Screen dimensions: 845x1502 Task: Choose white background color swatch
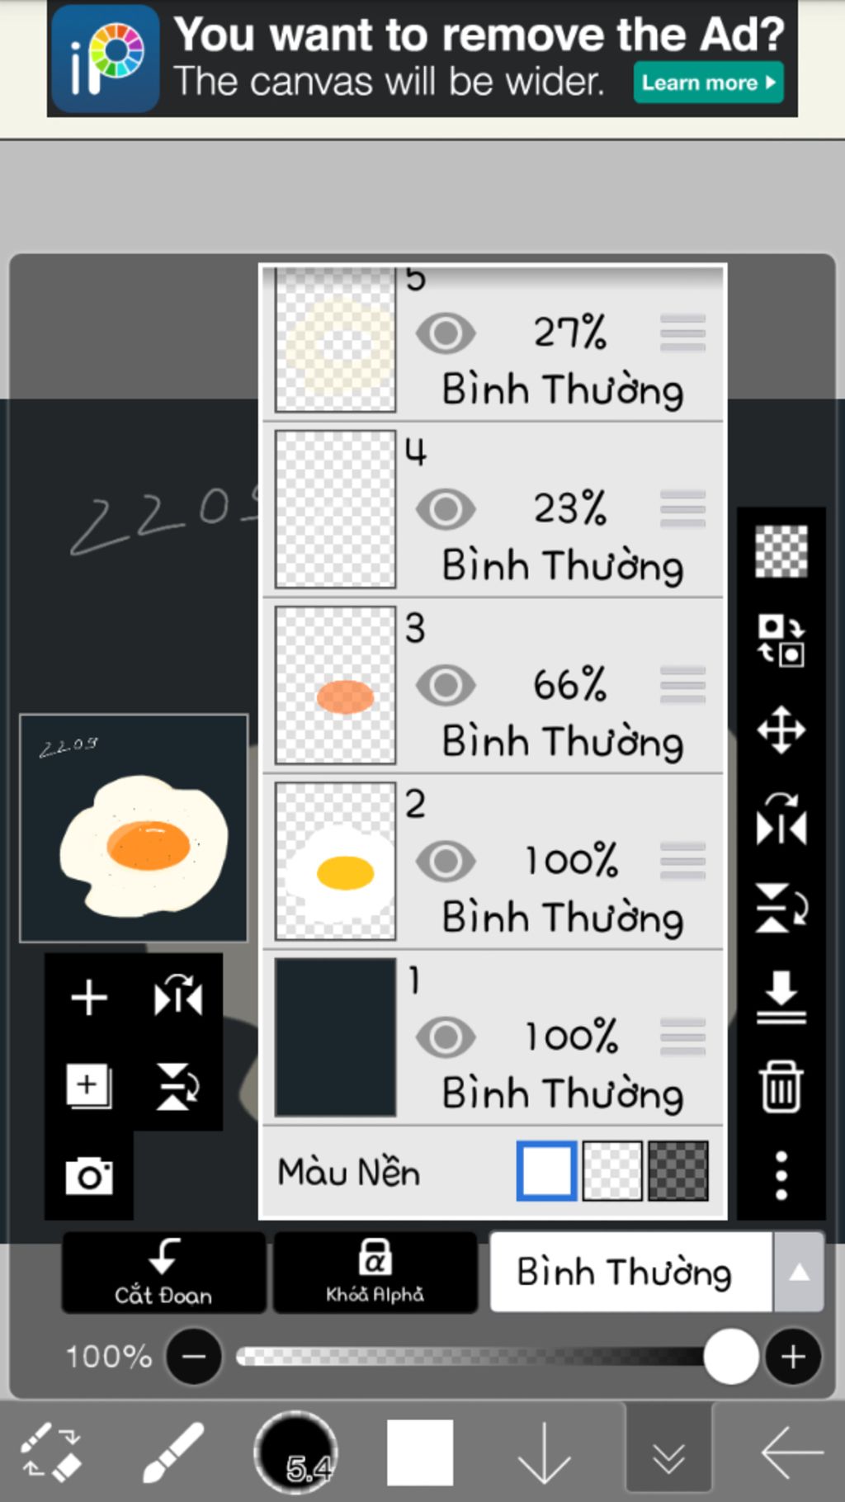pos(546,1170)
